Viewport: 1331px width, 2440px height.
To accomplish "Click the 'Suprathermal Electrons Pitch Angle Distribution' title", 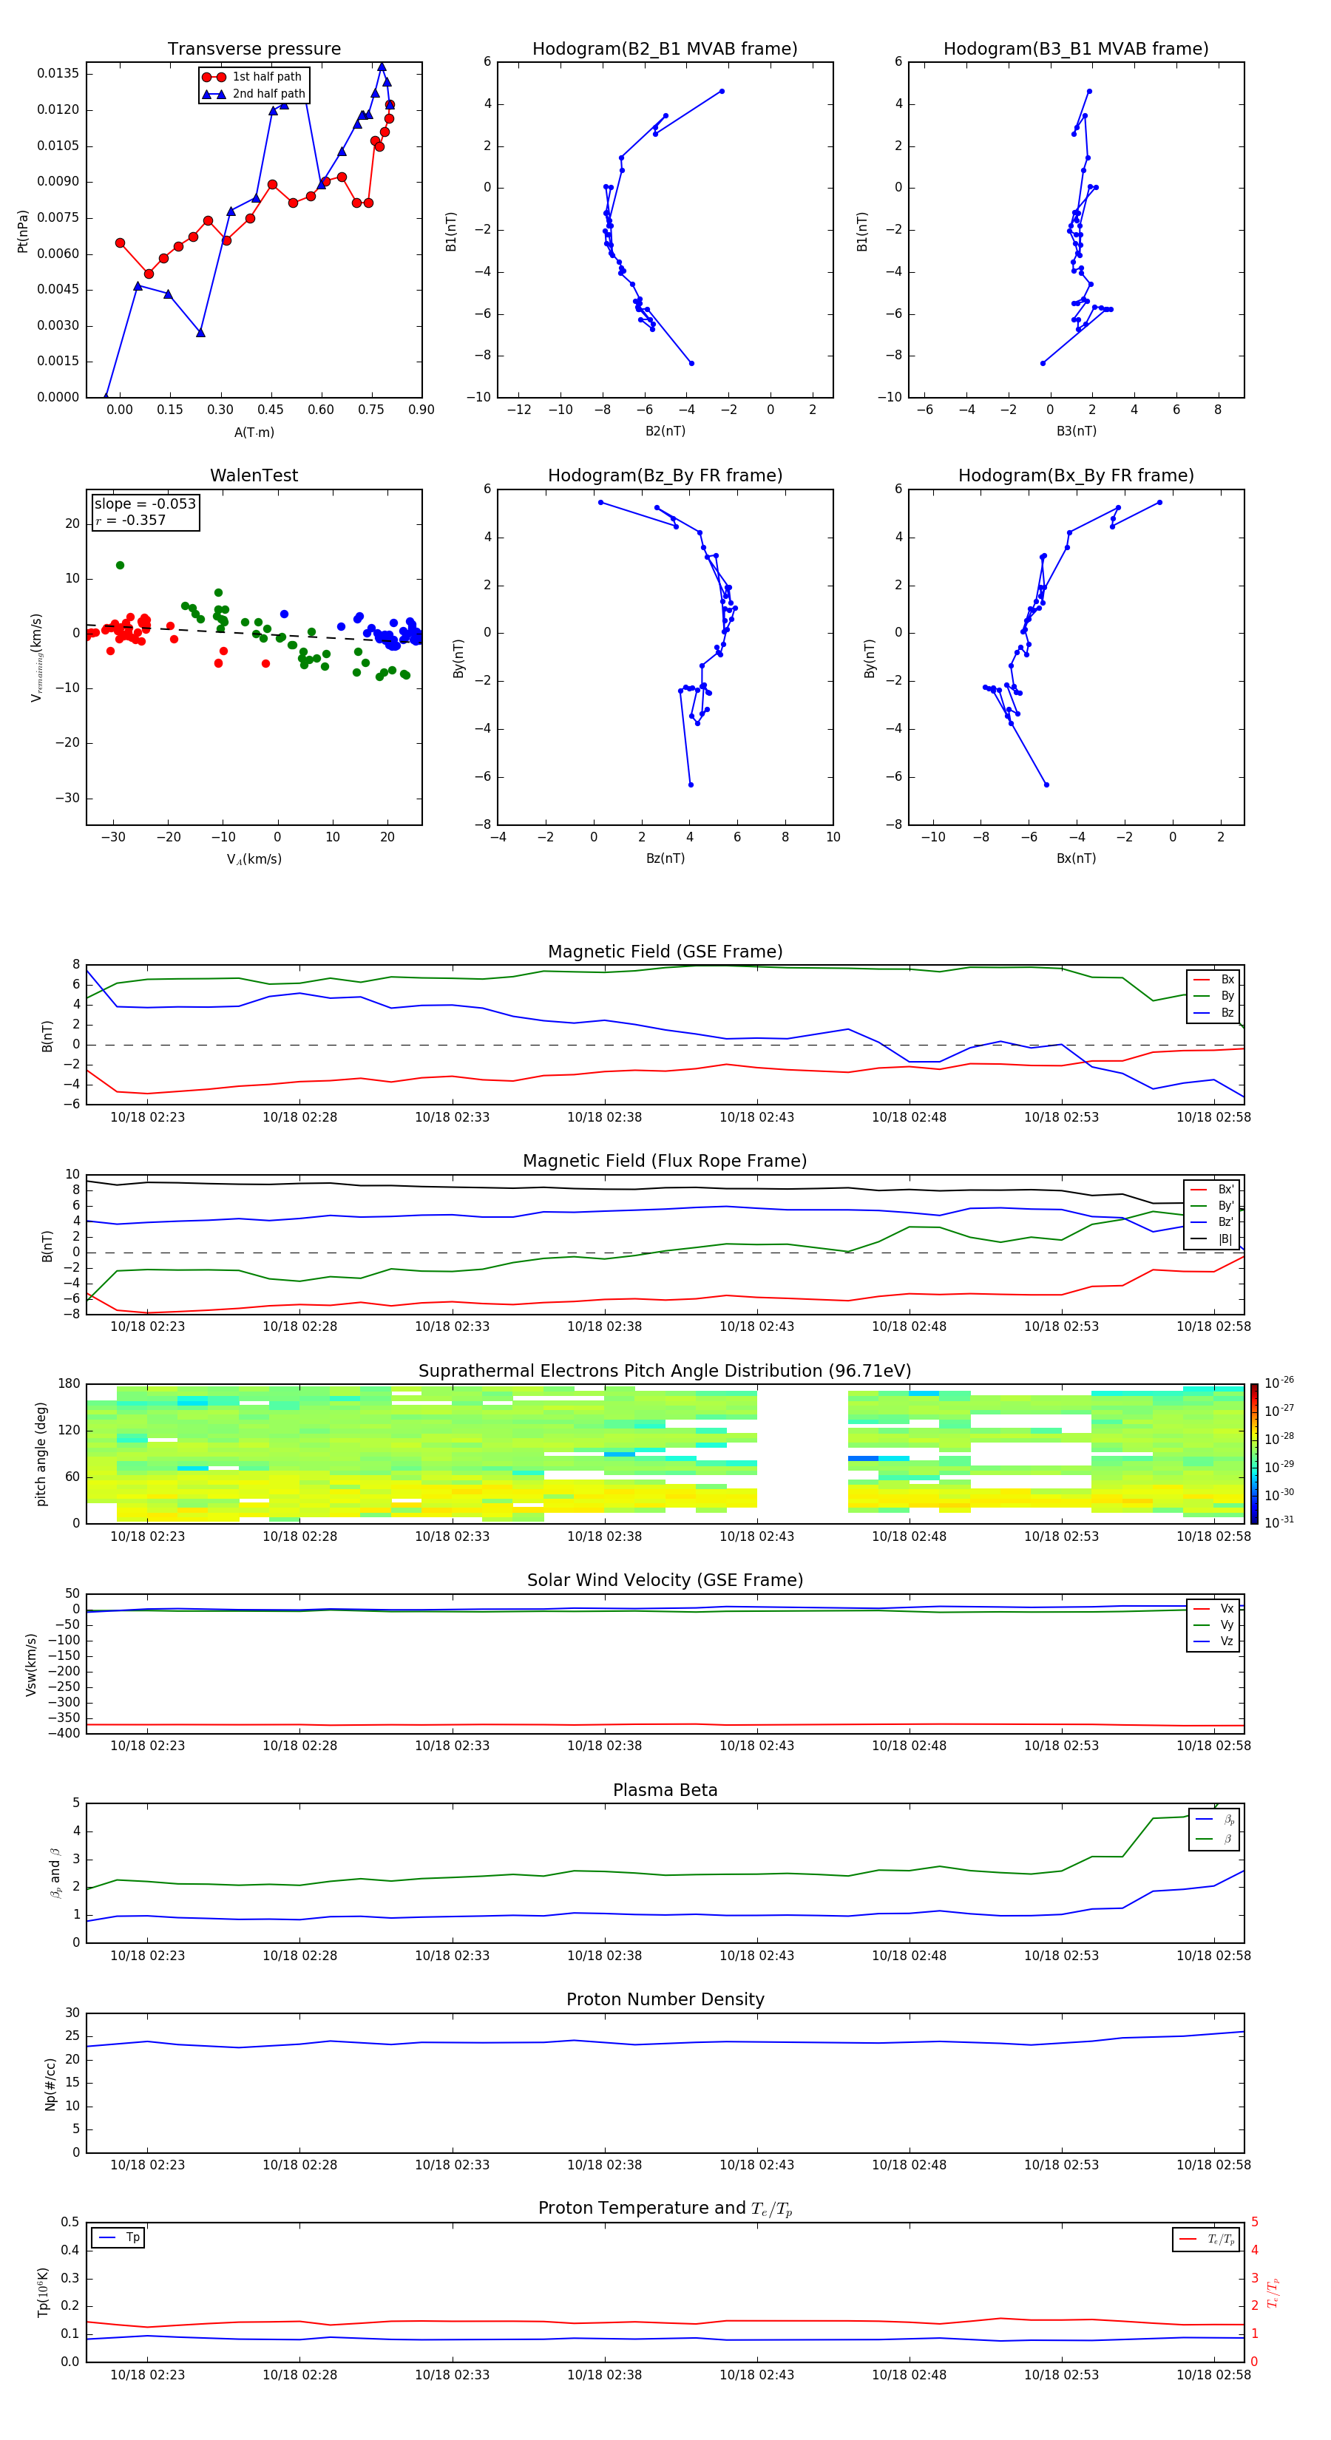I will point(665,1371).
